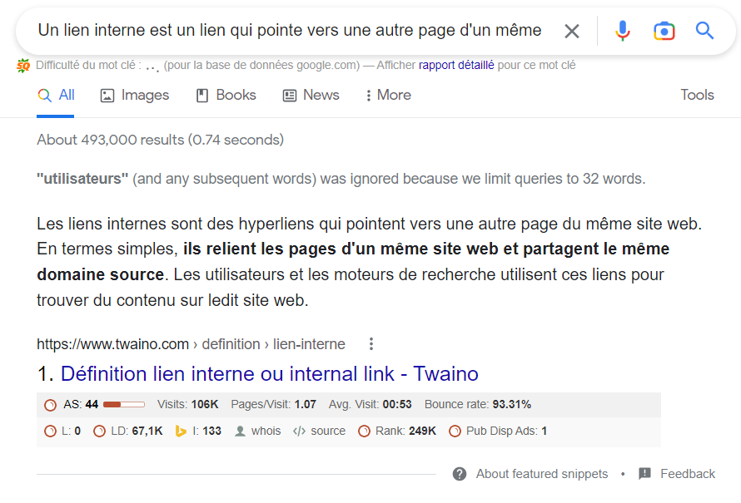Clear the search box with X icon
The image size is (741, 503).
pos(572,32)
